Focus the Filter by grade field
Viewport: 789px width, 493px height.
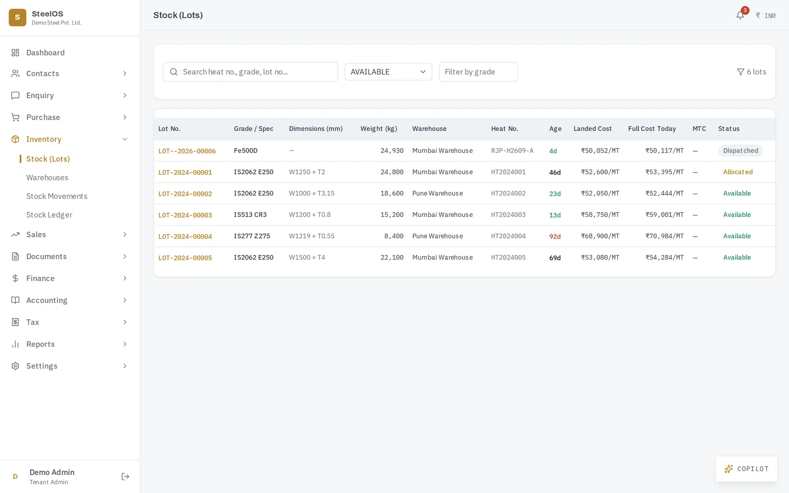point(478,72)
